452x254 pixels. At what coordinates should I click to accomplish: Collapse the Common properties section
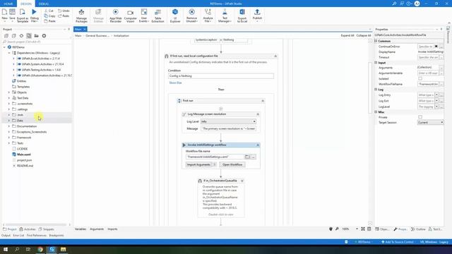(x=376, y=41)
